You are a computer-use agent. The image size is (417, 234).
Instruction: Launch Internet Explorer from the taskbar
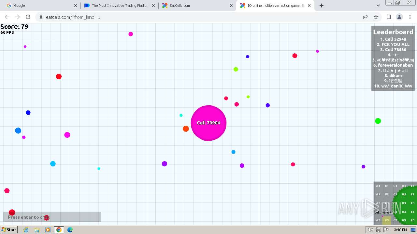click(26, 230)
